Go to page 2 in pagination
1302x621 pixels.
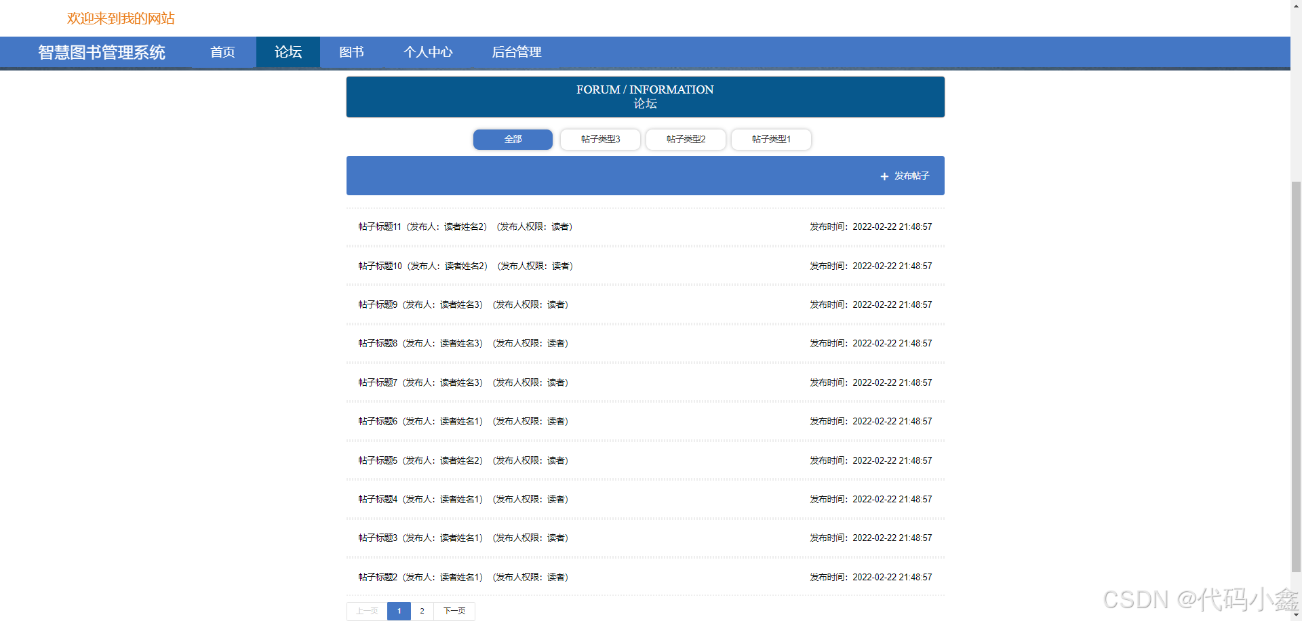tap(422, 611)
